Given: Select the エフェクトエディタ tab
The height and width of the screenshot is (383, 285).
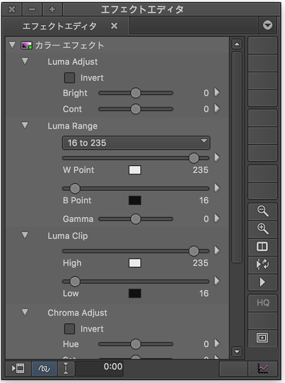Looking at the screenshot, I should point(59,26).
